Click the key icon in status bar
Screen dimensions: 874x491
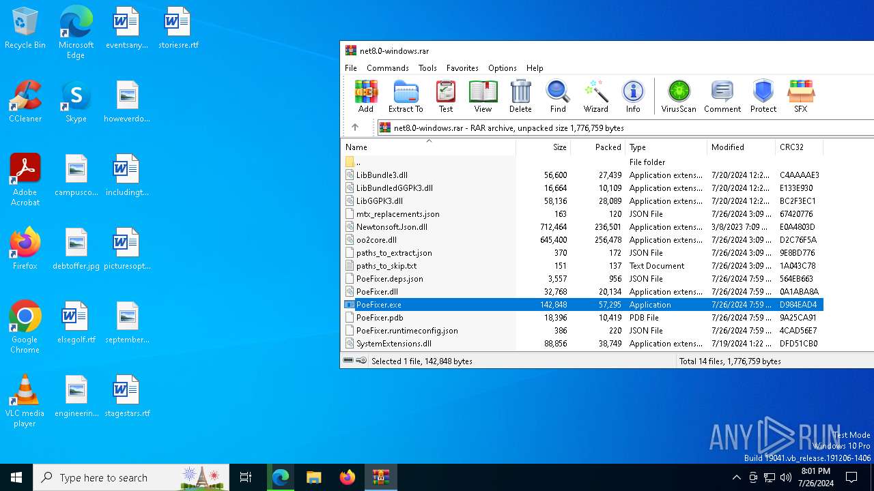coord(361,361)
